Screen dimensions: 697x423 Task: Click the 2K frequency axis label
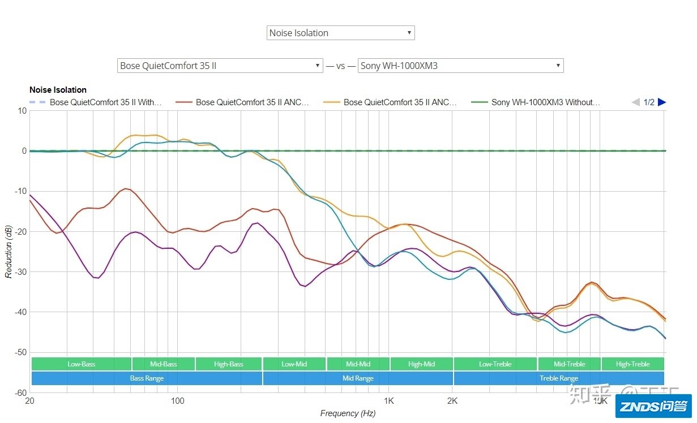pyautogui.click(x=452, y=400)
